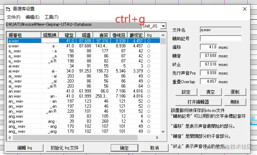Click the list's vertical scrollbar down arrow
257x155 pixels.
tap(163, 132)
